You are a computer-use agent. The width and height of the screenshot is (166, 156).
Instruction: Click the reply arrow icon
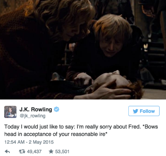(x=7, y=152)
